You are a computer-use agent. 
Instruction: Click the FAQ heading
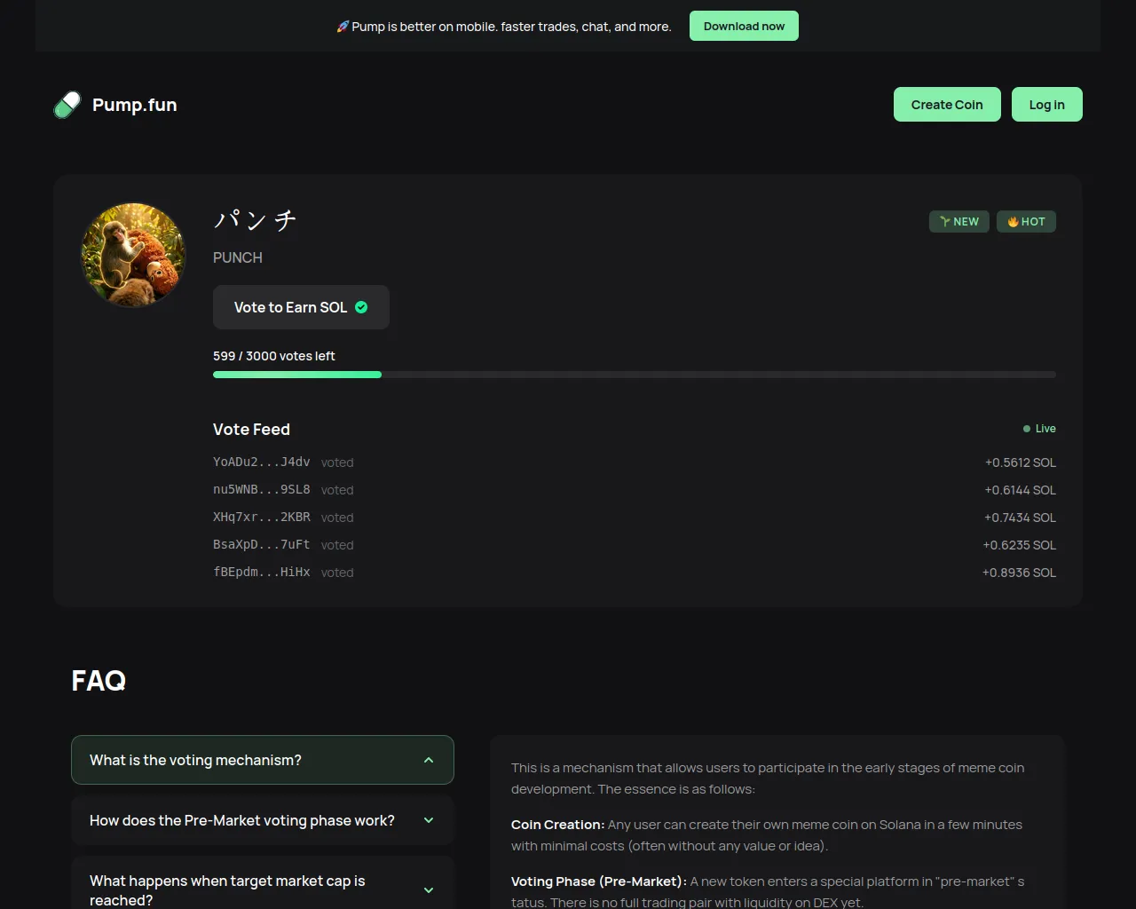click(99, 681)
